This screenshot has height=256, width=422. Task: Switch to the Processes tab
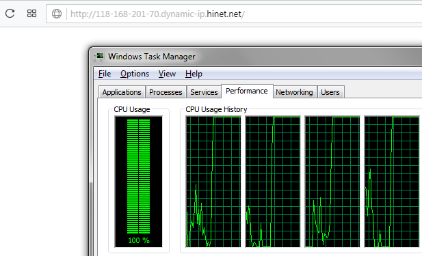(x=166, y=92)
